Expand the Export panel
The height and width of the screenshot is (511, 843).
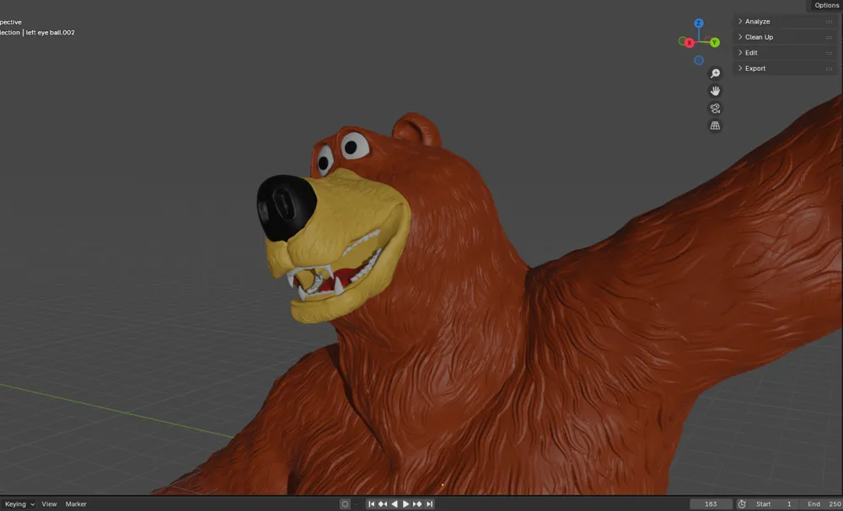coord(786,68)
